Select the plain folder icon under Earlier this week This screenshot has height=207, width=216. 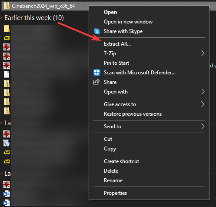[x=7, y=29]
